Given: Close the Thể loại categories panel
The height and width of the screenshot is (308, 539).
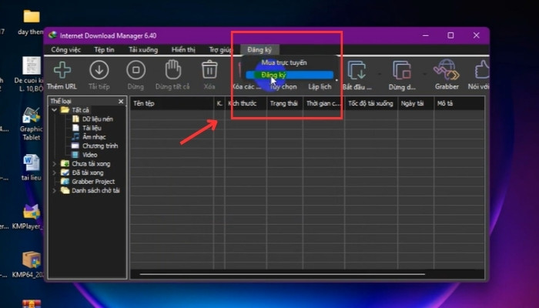Looking at the screenshot, I should (121, 101).
